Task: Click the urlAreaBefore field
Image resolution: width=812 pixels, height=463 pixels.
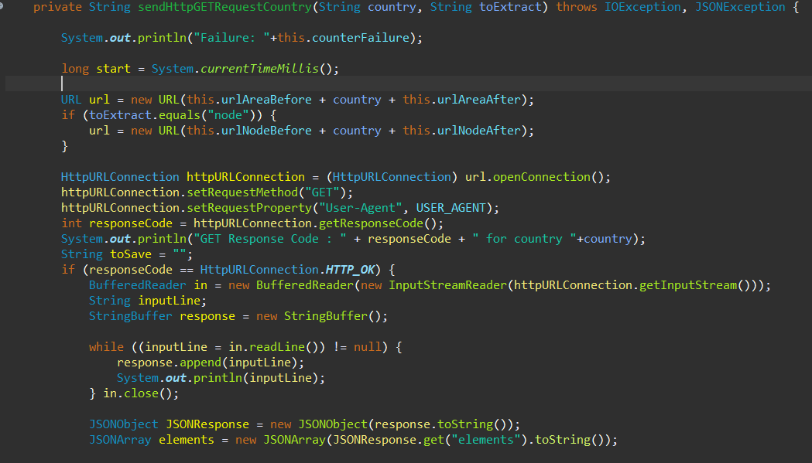Action: (x=267, y=100)
